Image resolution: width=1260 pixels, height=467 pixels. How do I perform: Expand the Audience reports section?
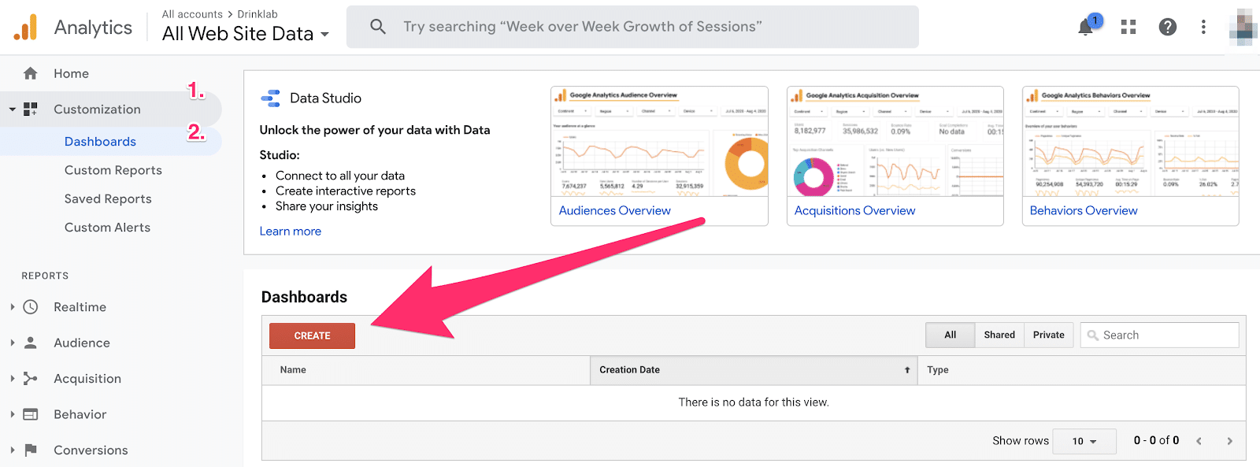coord(12,343)
